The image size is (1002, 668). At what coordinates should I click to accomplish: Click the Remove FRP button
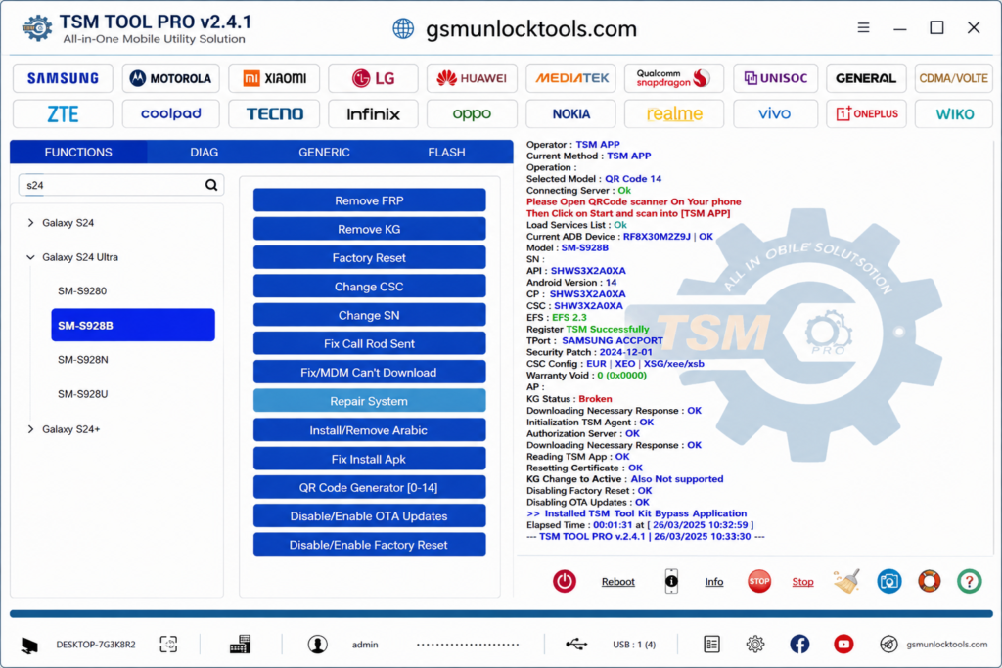coord(369,200)
